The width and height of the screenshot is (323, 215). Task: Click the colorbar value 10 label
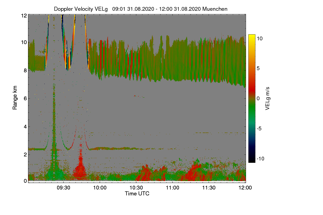click(260, 38)
